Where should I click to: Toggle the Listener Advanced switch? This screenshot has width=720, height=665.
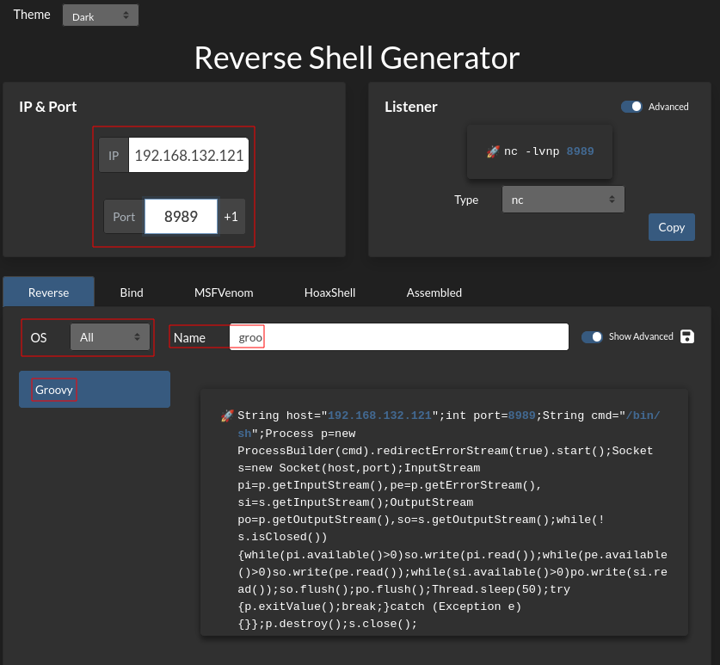631,107
